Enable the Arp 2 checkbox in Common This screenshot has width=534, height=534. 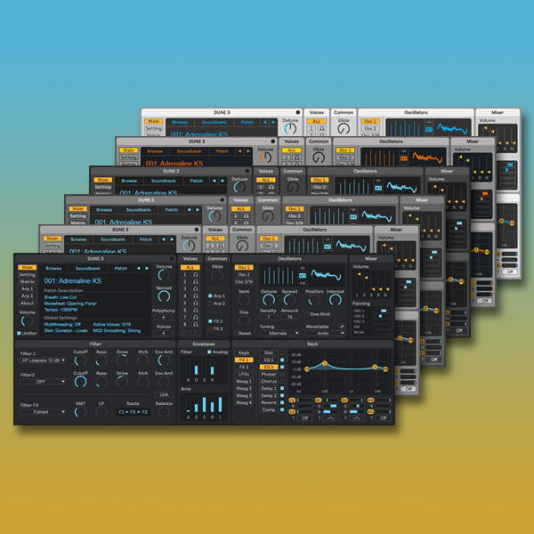[210, 303]
